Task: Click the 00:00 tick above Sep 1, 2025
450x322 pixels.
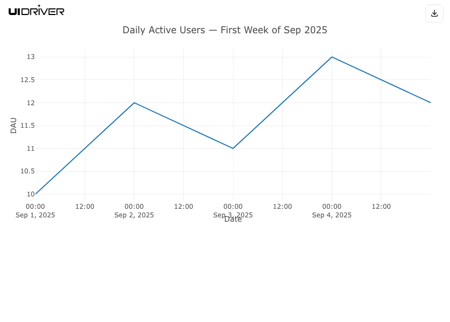Action: pyautogui.click(x=35, y=207)
